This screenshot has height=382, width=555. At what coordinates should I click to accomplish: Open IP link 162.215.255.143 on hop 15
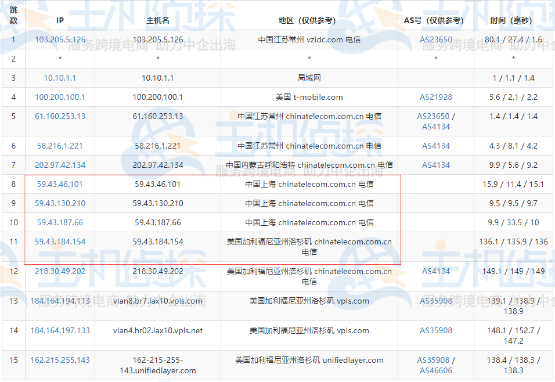[60, 360]
